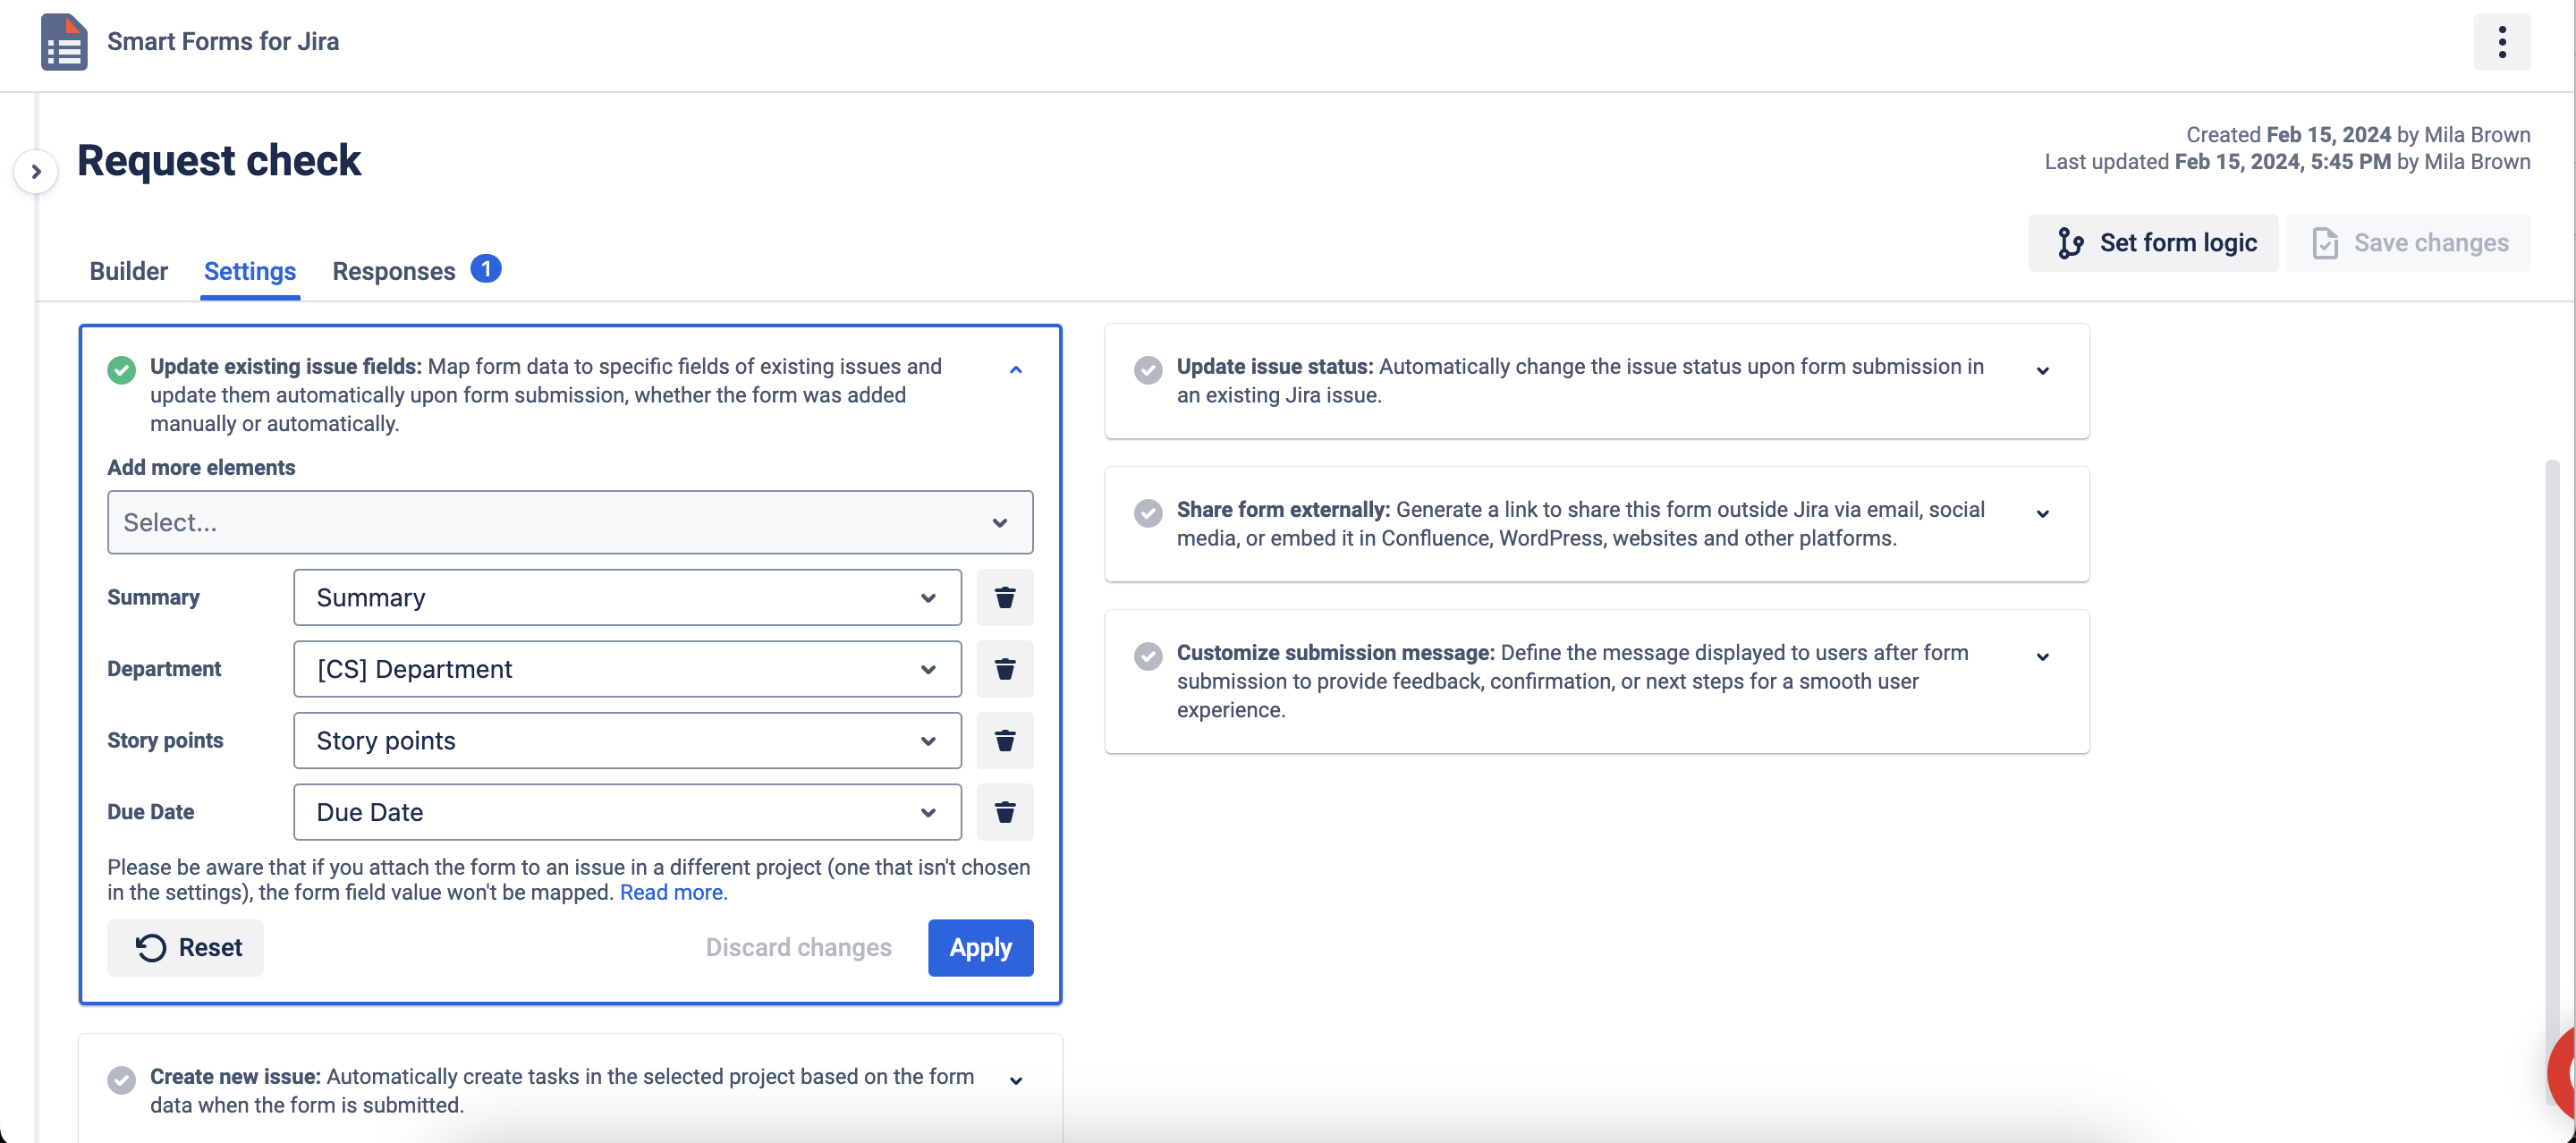
Task: Toggle the Update existing issue fields checkmark
Action: pos(122,370)
